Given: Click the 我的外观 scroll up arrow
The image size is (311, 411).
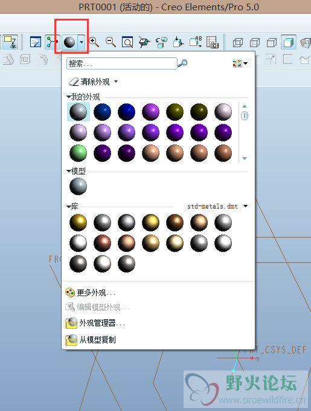Looking at the screenshot, I should 245,106.
